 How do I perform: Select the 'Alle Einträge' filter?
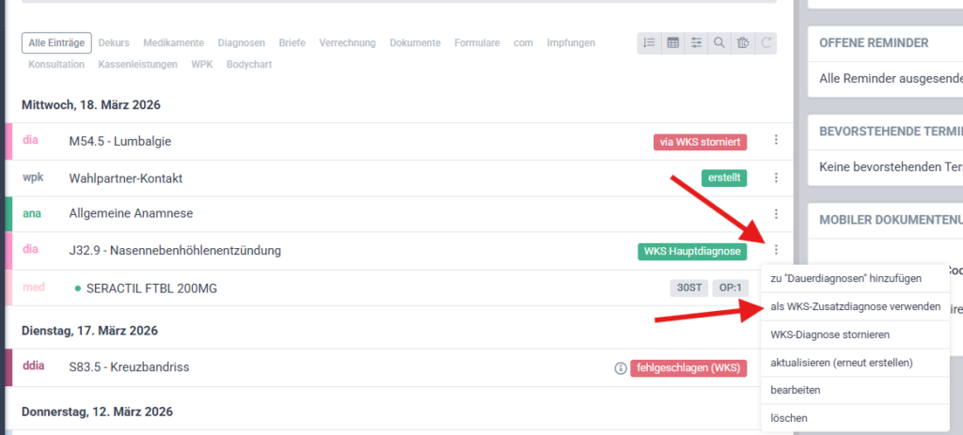click(x=56, y=42)
